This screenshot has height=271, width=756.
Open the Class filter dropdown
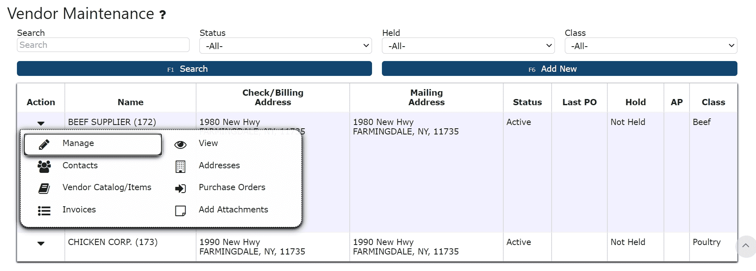click(x=651, y=46)
